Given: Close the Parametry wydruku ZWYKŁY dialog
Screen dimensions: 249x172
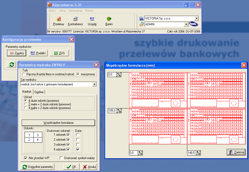Looking at the screenshot, I should 96,65.
